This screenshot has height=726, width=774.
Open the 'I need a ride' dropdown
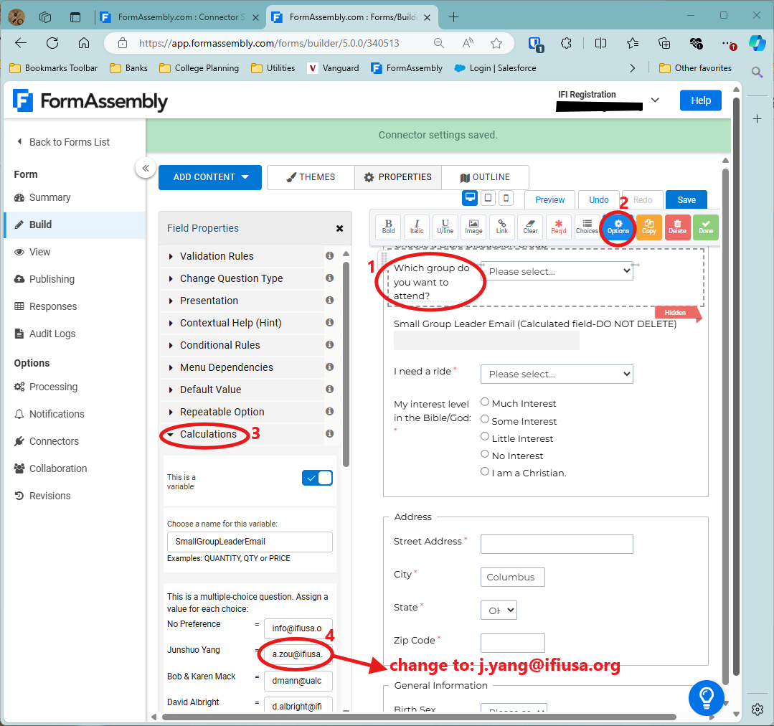(557, 374)
